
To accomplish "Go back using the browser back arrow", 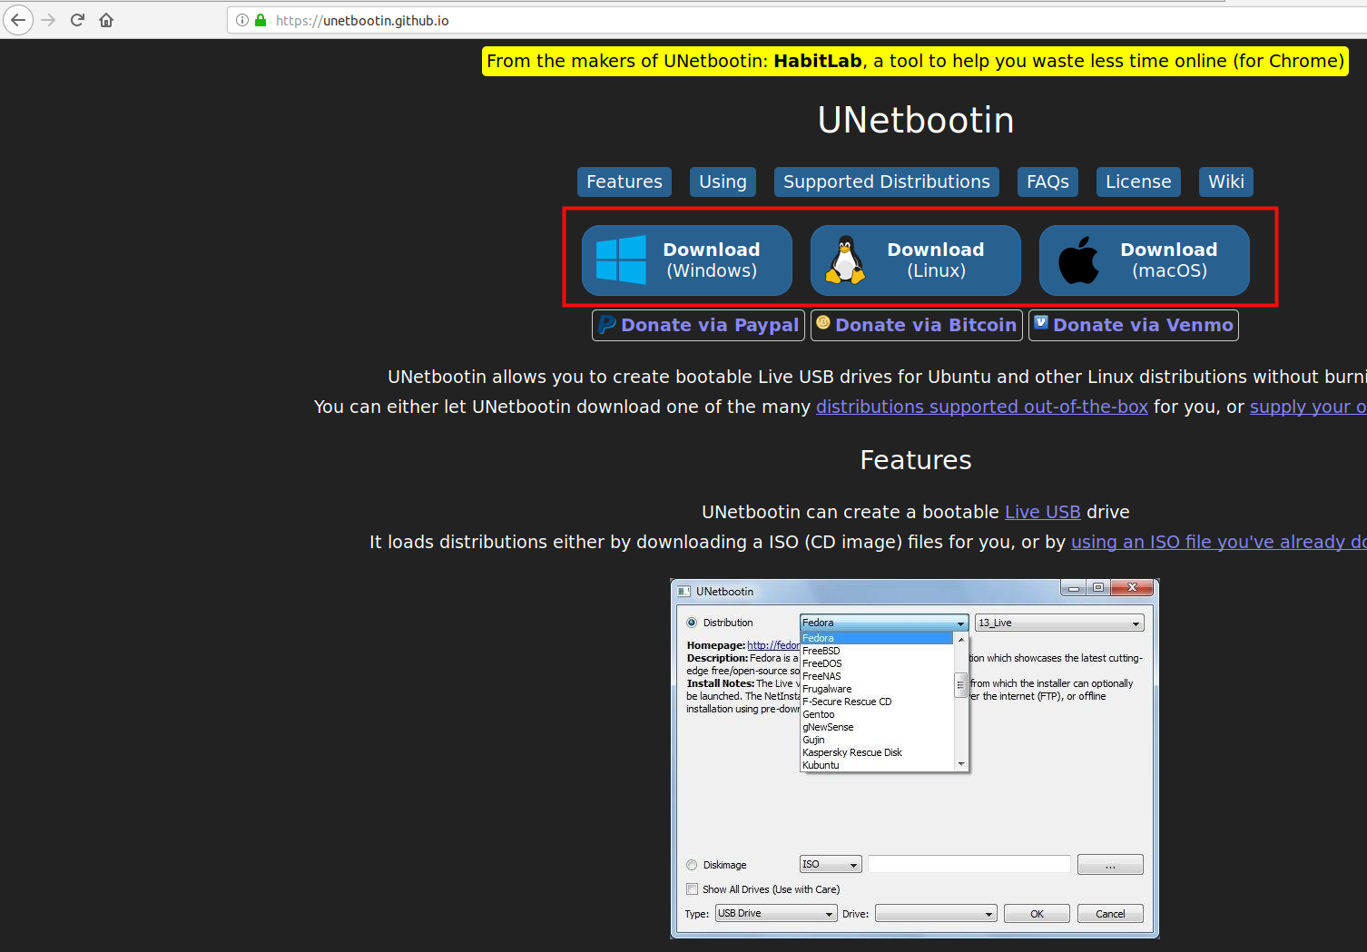I will 18,20.
